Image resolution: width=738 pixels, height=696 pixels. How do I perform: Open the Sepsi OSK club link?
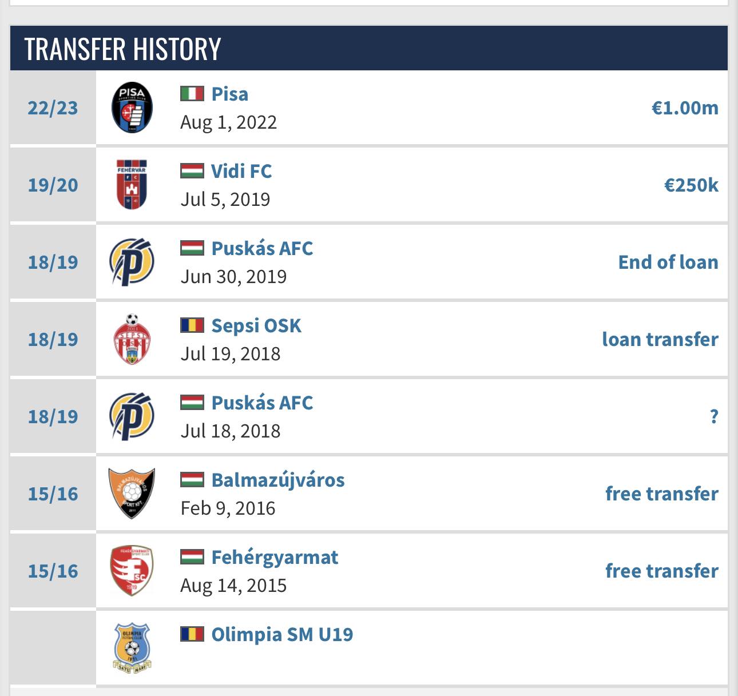pos(256,325)
